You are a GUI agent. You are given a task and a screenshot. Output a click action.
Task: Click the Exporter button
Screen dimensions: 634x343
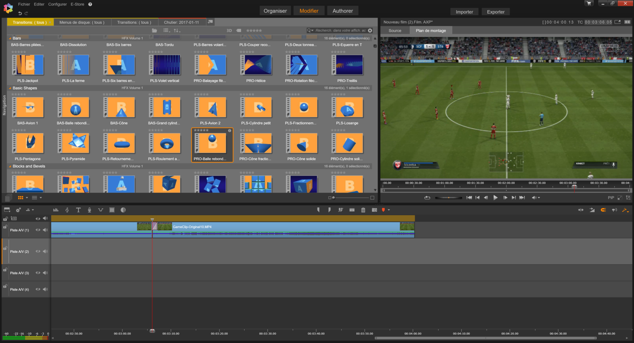pos(496,12)
